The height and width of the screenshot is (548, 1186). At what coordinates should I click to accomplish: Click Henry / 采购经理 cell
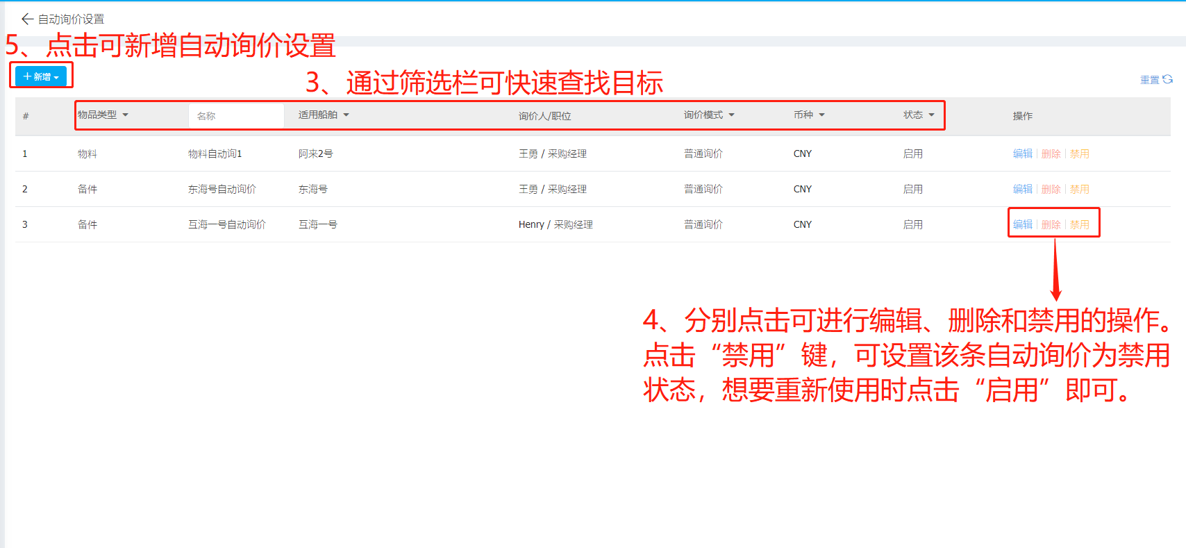(x=556, y=224)
